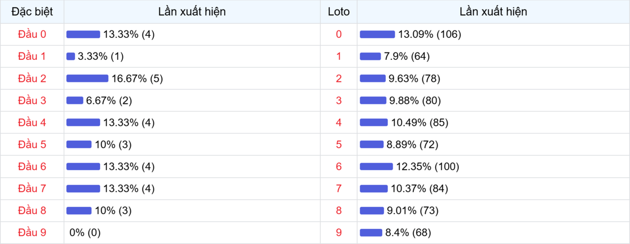Click the red Loto number 6
The width and height of the screenshot is (630, 244).
[x=339, y=167]
